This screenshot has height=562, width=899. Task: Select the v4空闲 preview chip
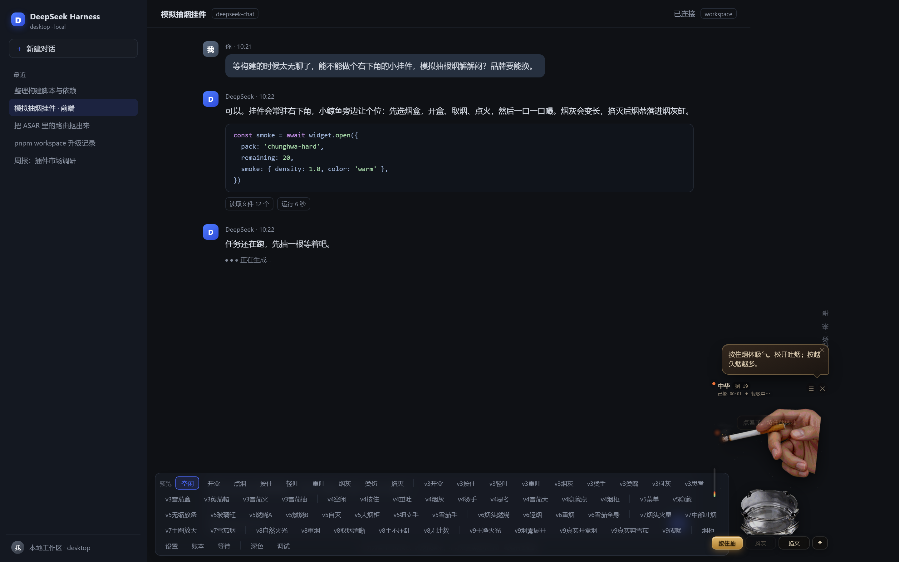(x=337, y=499)
